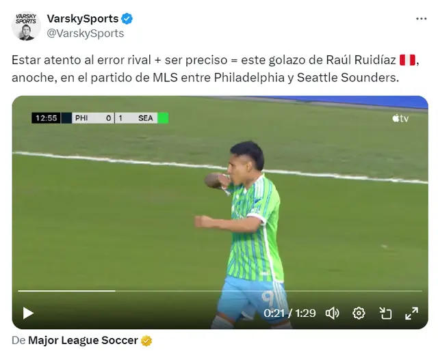
Task: Open VarskySports display name link
Action: pyautogui.click(x=83, y=18)
